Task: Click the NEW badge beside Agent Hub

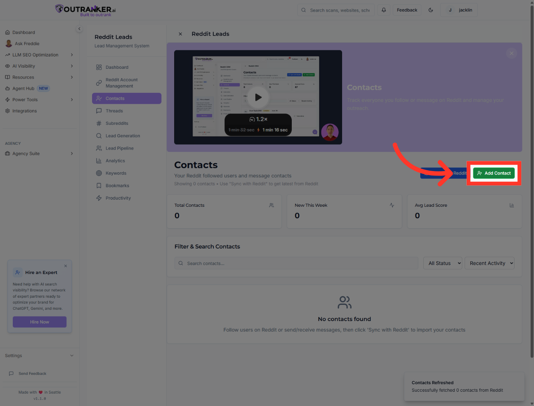Action: click(x=44, y=89)
